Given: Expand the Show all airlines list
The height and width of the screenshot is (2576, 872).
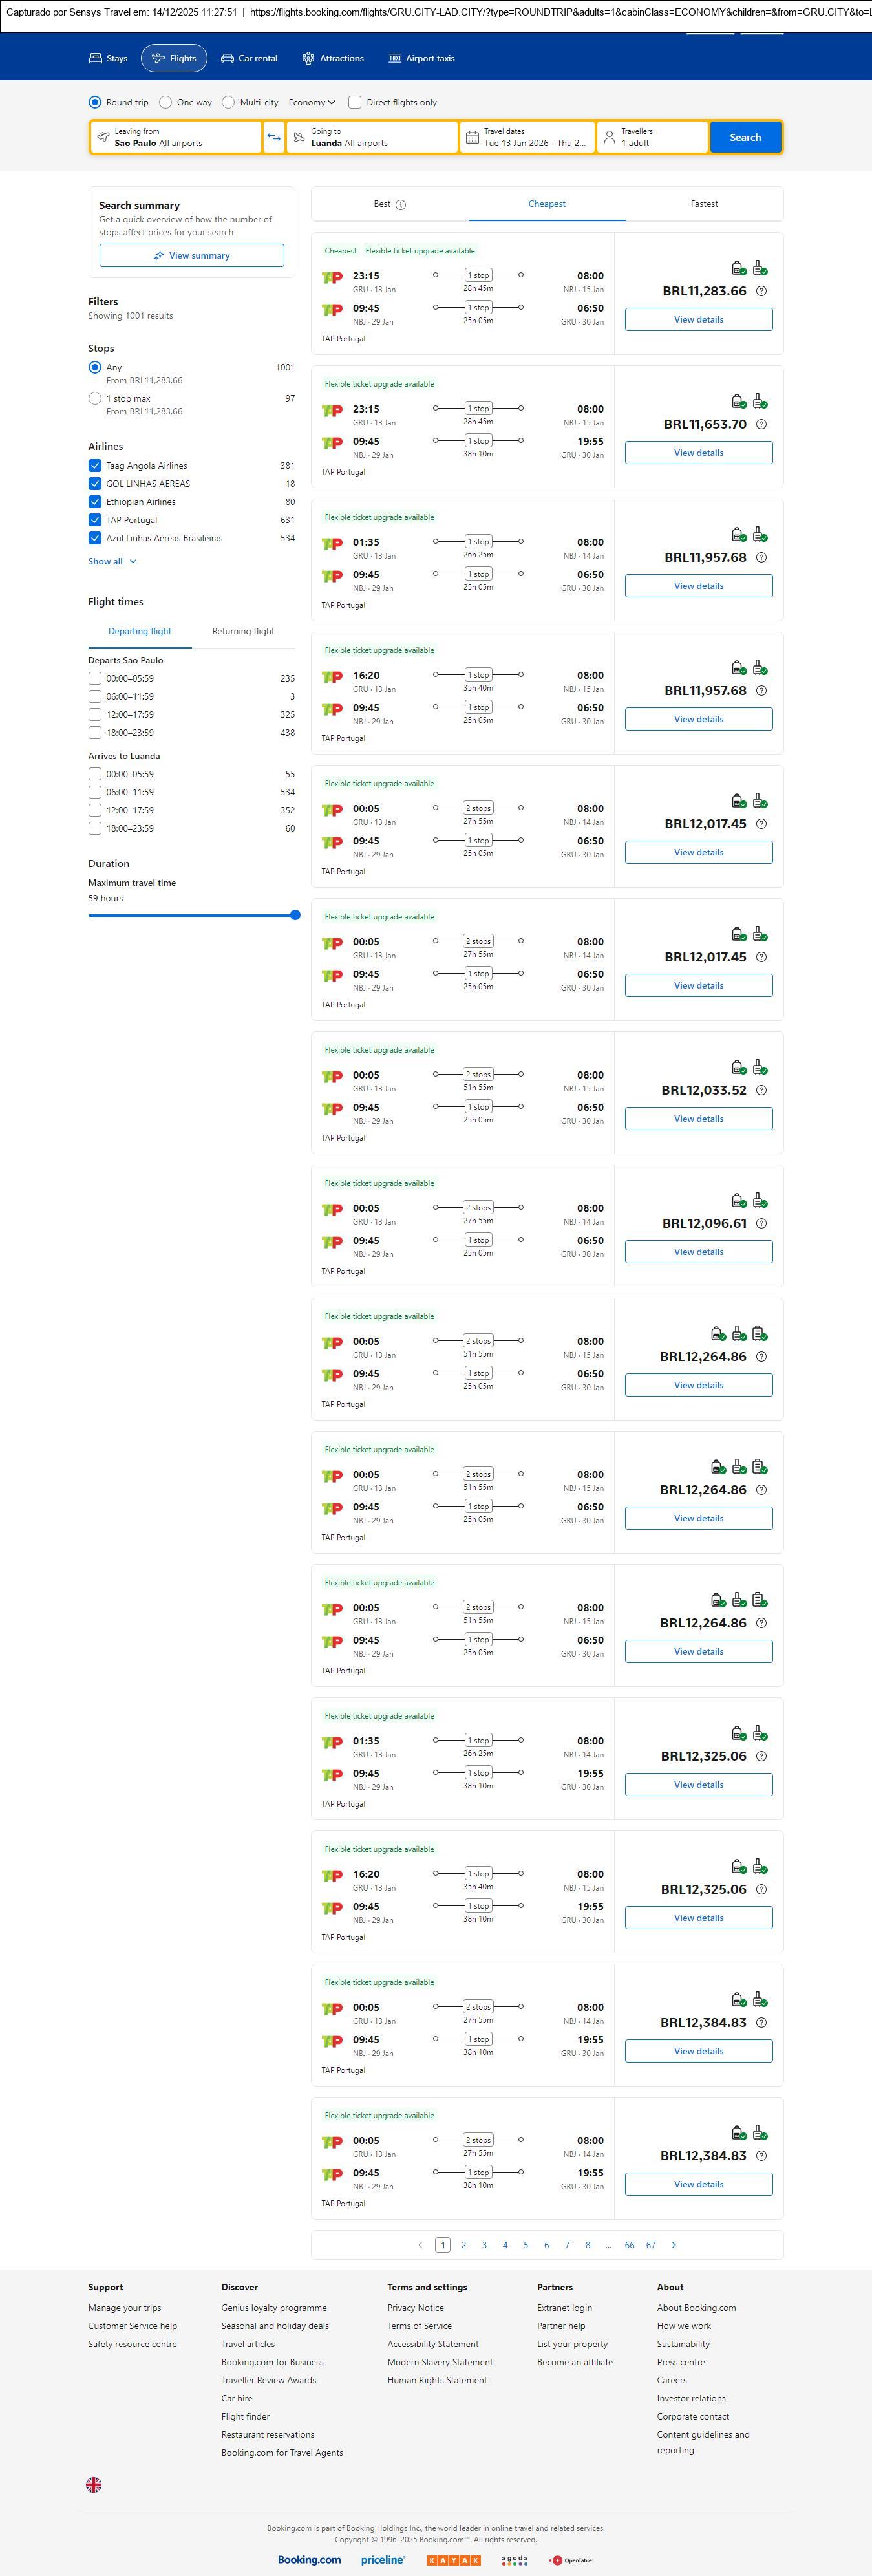Looking at the screenshot, I should 112,562.
